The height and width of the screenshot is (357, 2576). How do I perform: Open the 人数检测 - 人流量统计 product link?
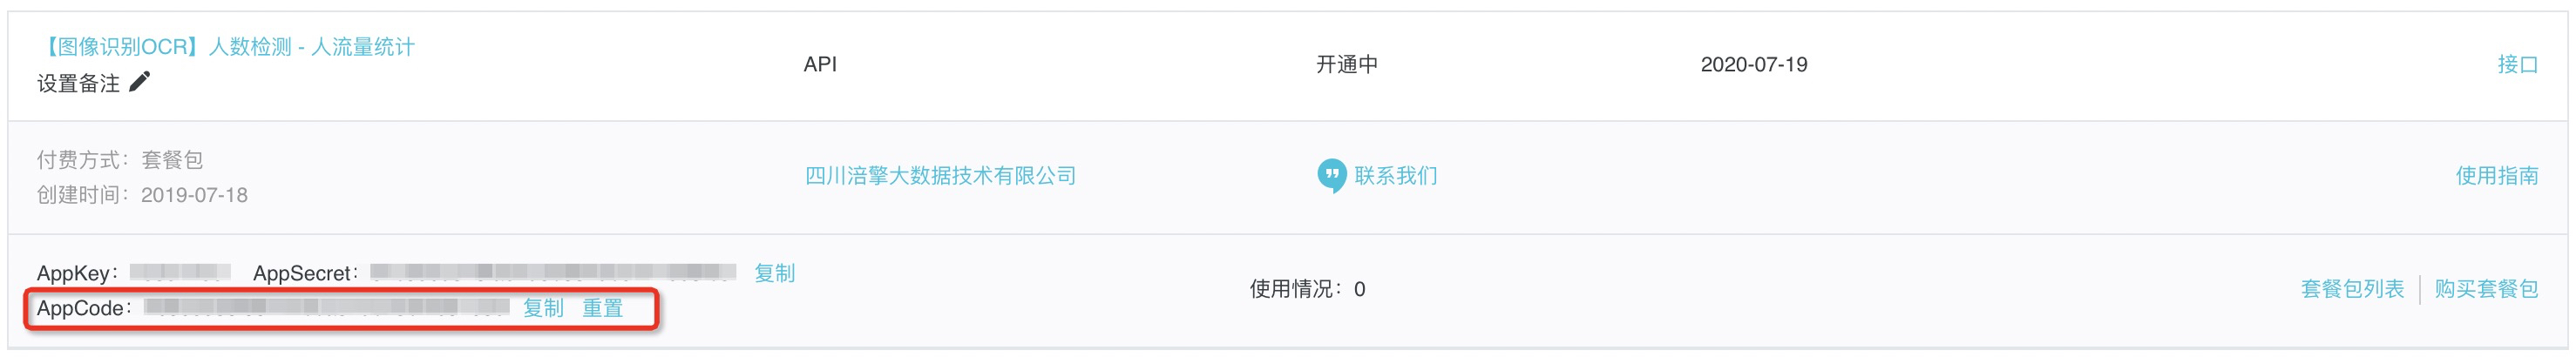point(226,47)
